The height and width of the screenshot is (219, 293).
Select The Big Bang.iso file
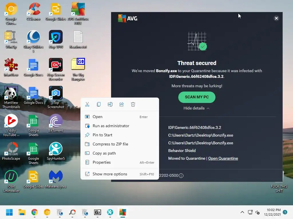[78, 70]
